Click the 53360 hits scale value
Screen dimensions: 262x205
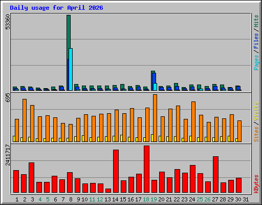click(8, 22)
